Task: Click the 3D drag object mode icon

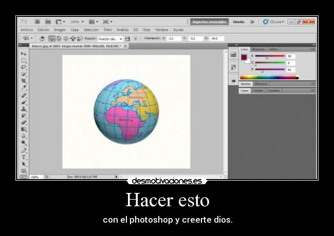Action: click(66, 38)
